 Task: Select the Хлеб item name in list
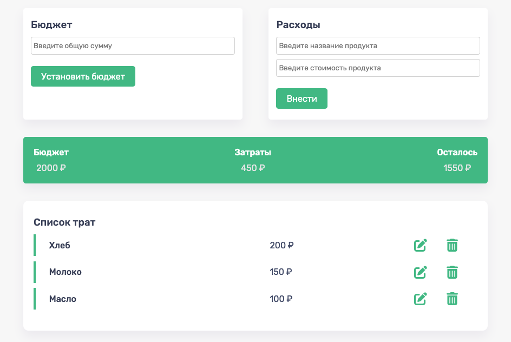pyautogui.click(x=60, y=245)
